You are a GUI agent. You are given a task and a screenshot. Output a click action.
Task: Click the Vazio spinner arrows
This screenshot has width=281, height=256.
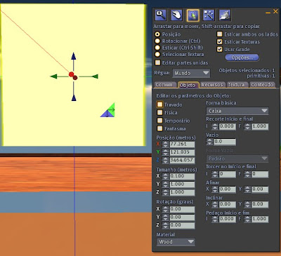pos(209,142)
